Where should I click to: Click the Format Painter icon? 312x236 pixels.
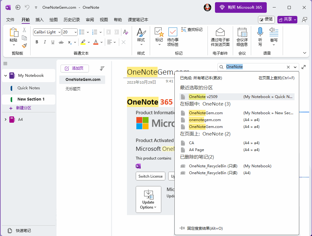[24, 46]
